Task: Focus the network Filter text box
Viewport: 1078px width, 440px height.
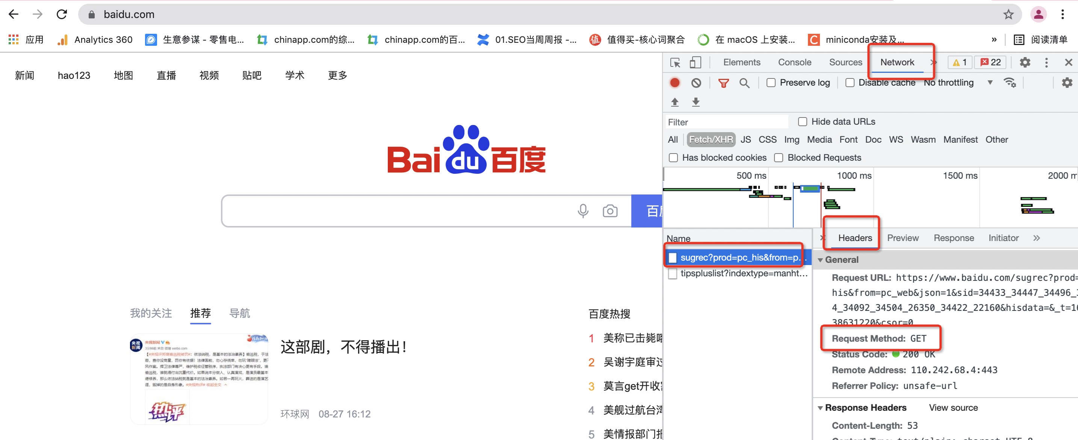Action: point(727,122)
